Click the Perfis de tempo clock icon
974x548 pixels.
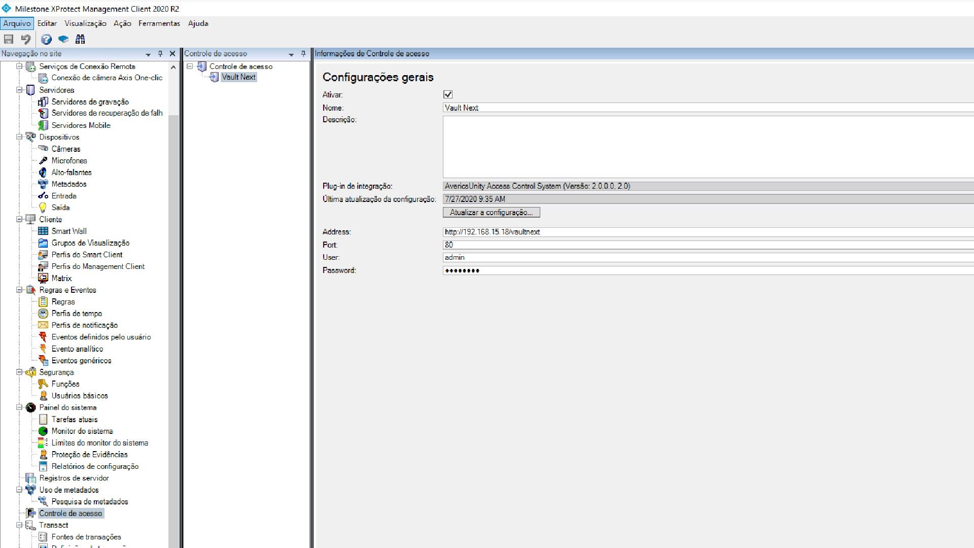pos(43,314)
